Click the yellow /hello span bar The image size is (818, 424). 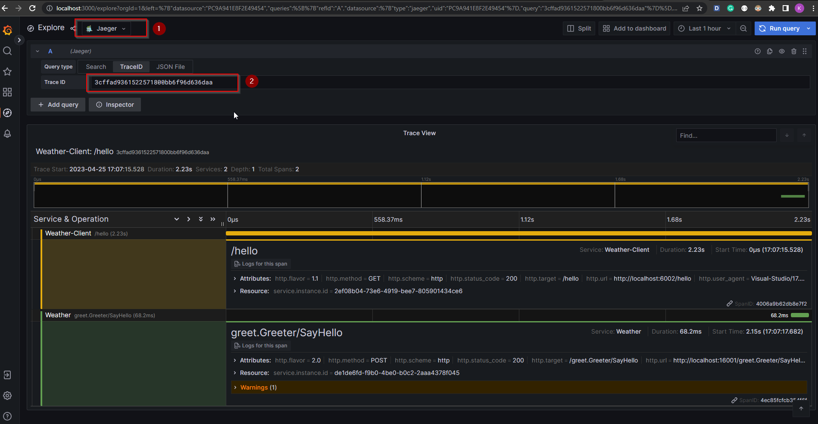point(518,233)
